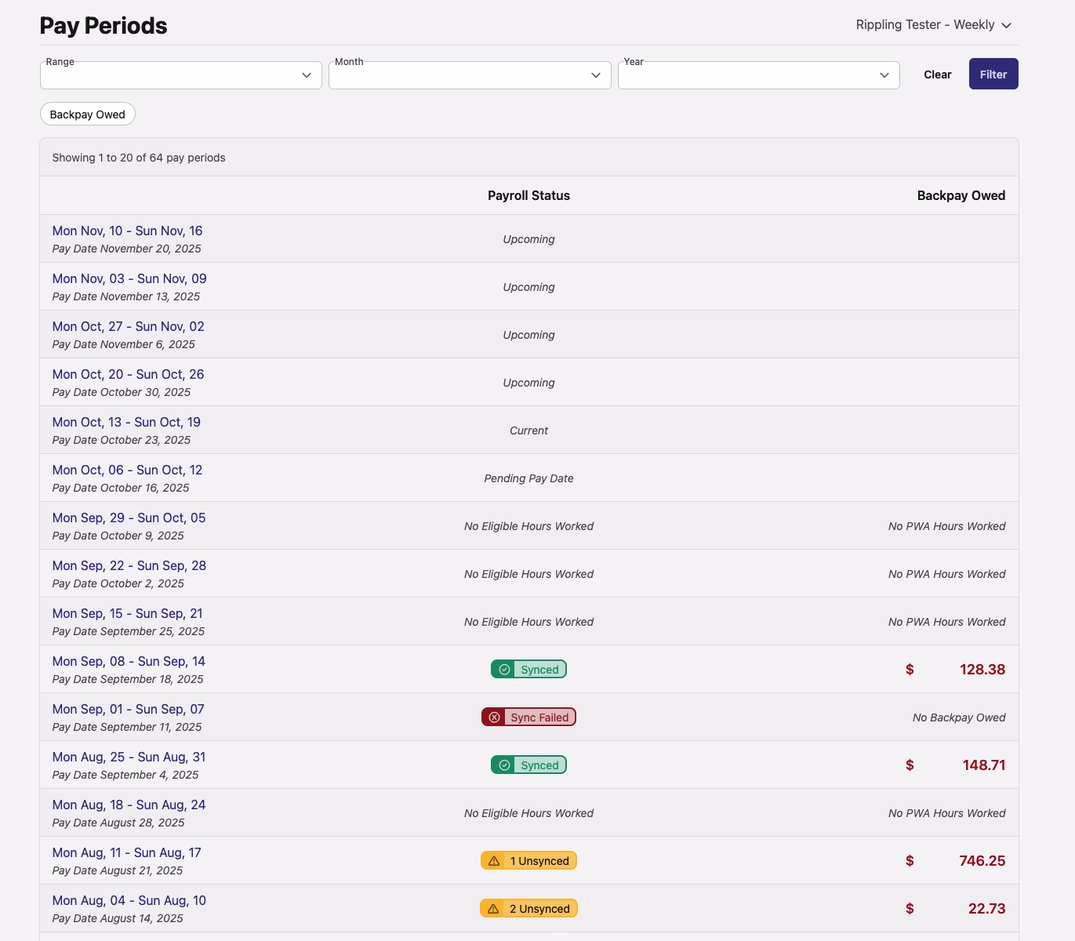Click the Clear button
This screenshot has width=1075, height=941.
[x=938, y=74]
